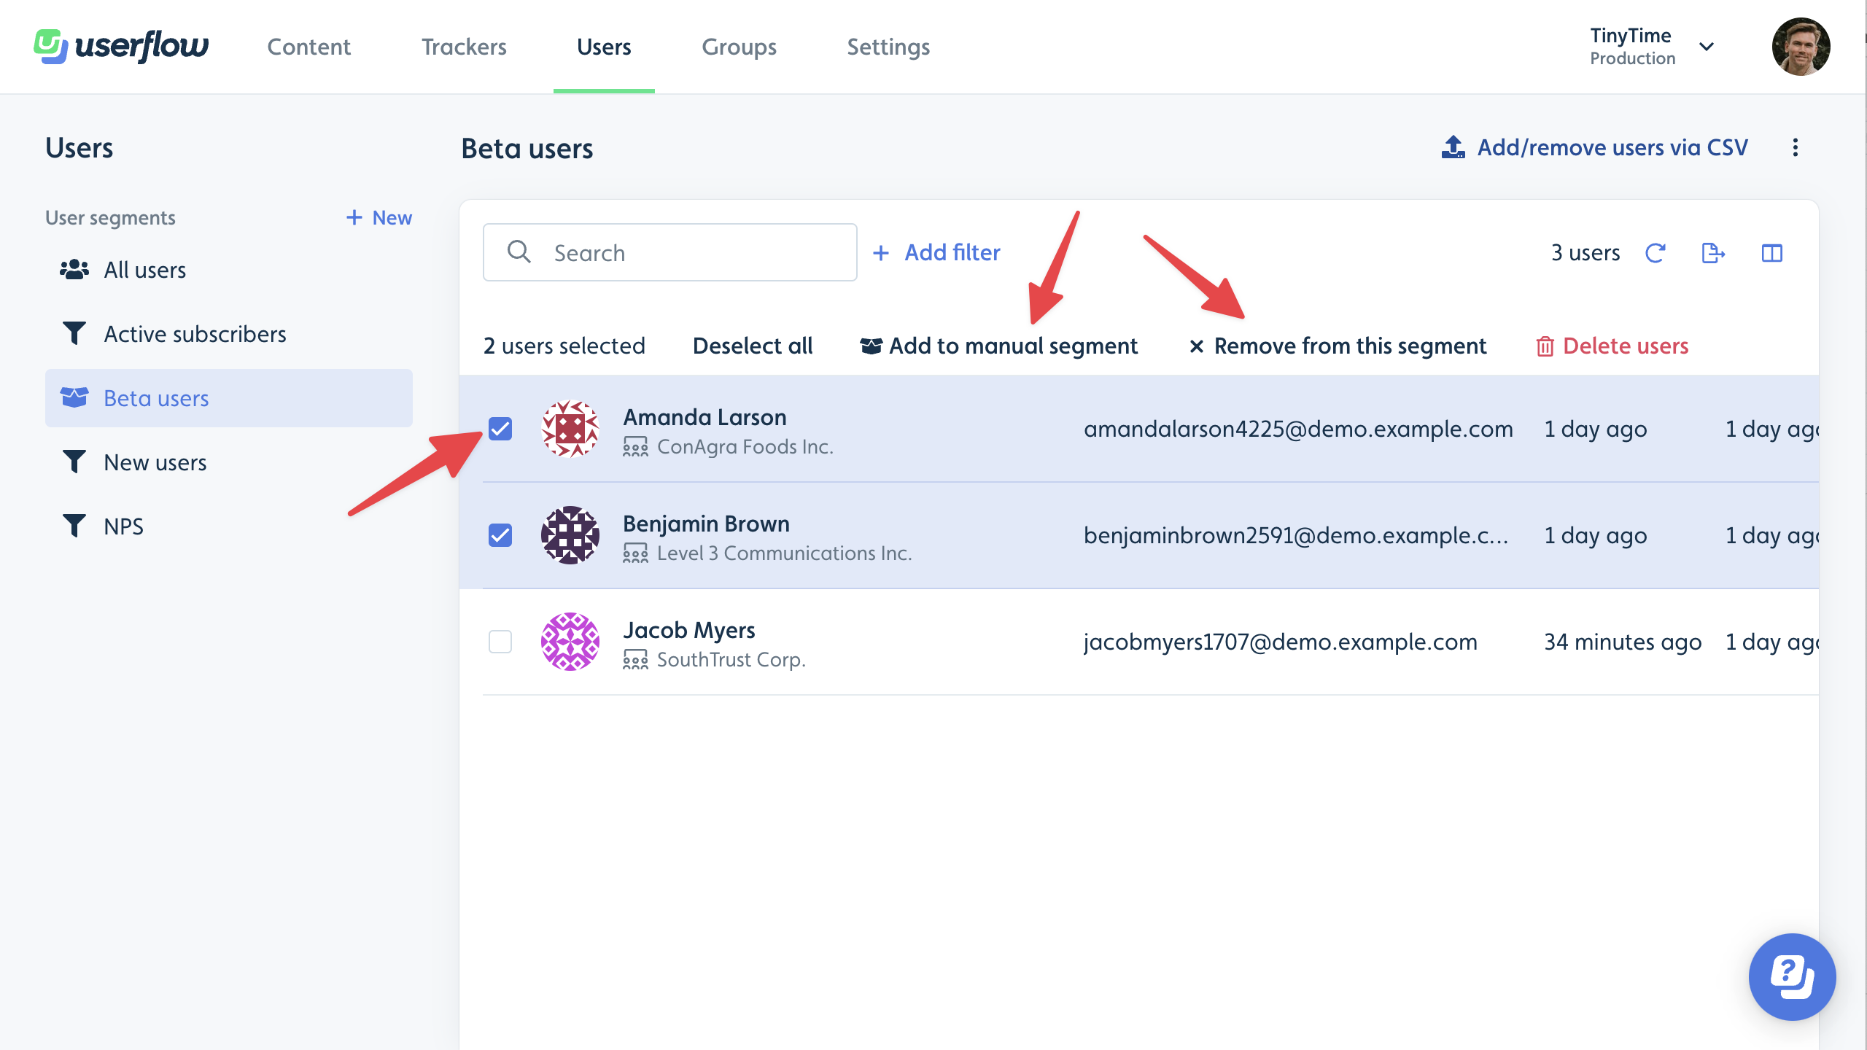
Task: Click ConAgra Foods Inc. company
Action: coord(745,446)
